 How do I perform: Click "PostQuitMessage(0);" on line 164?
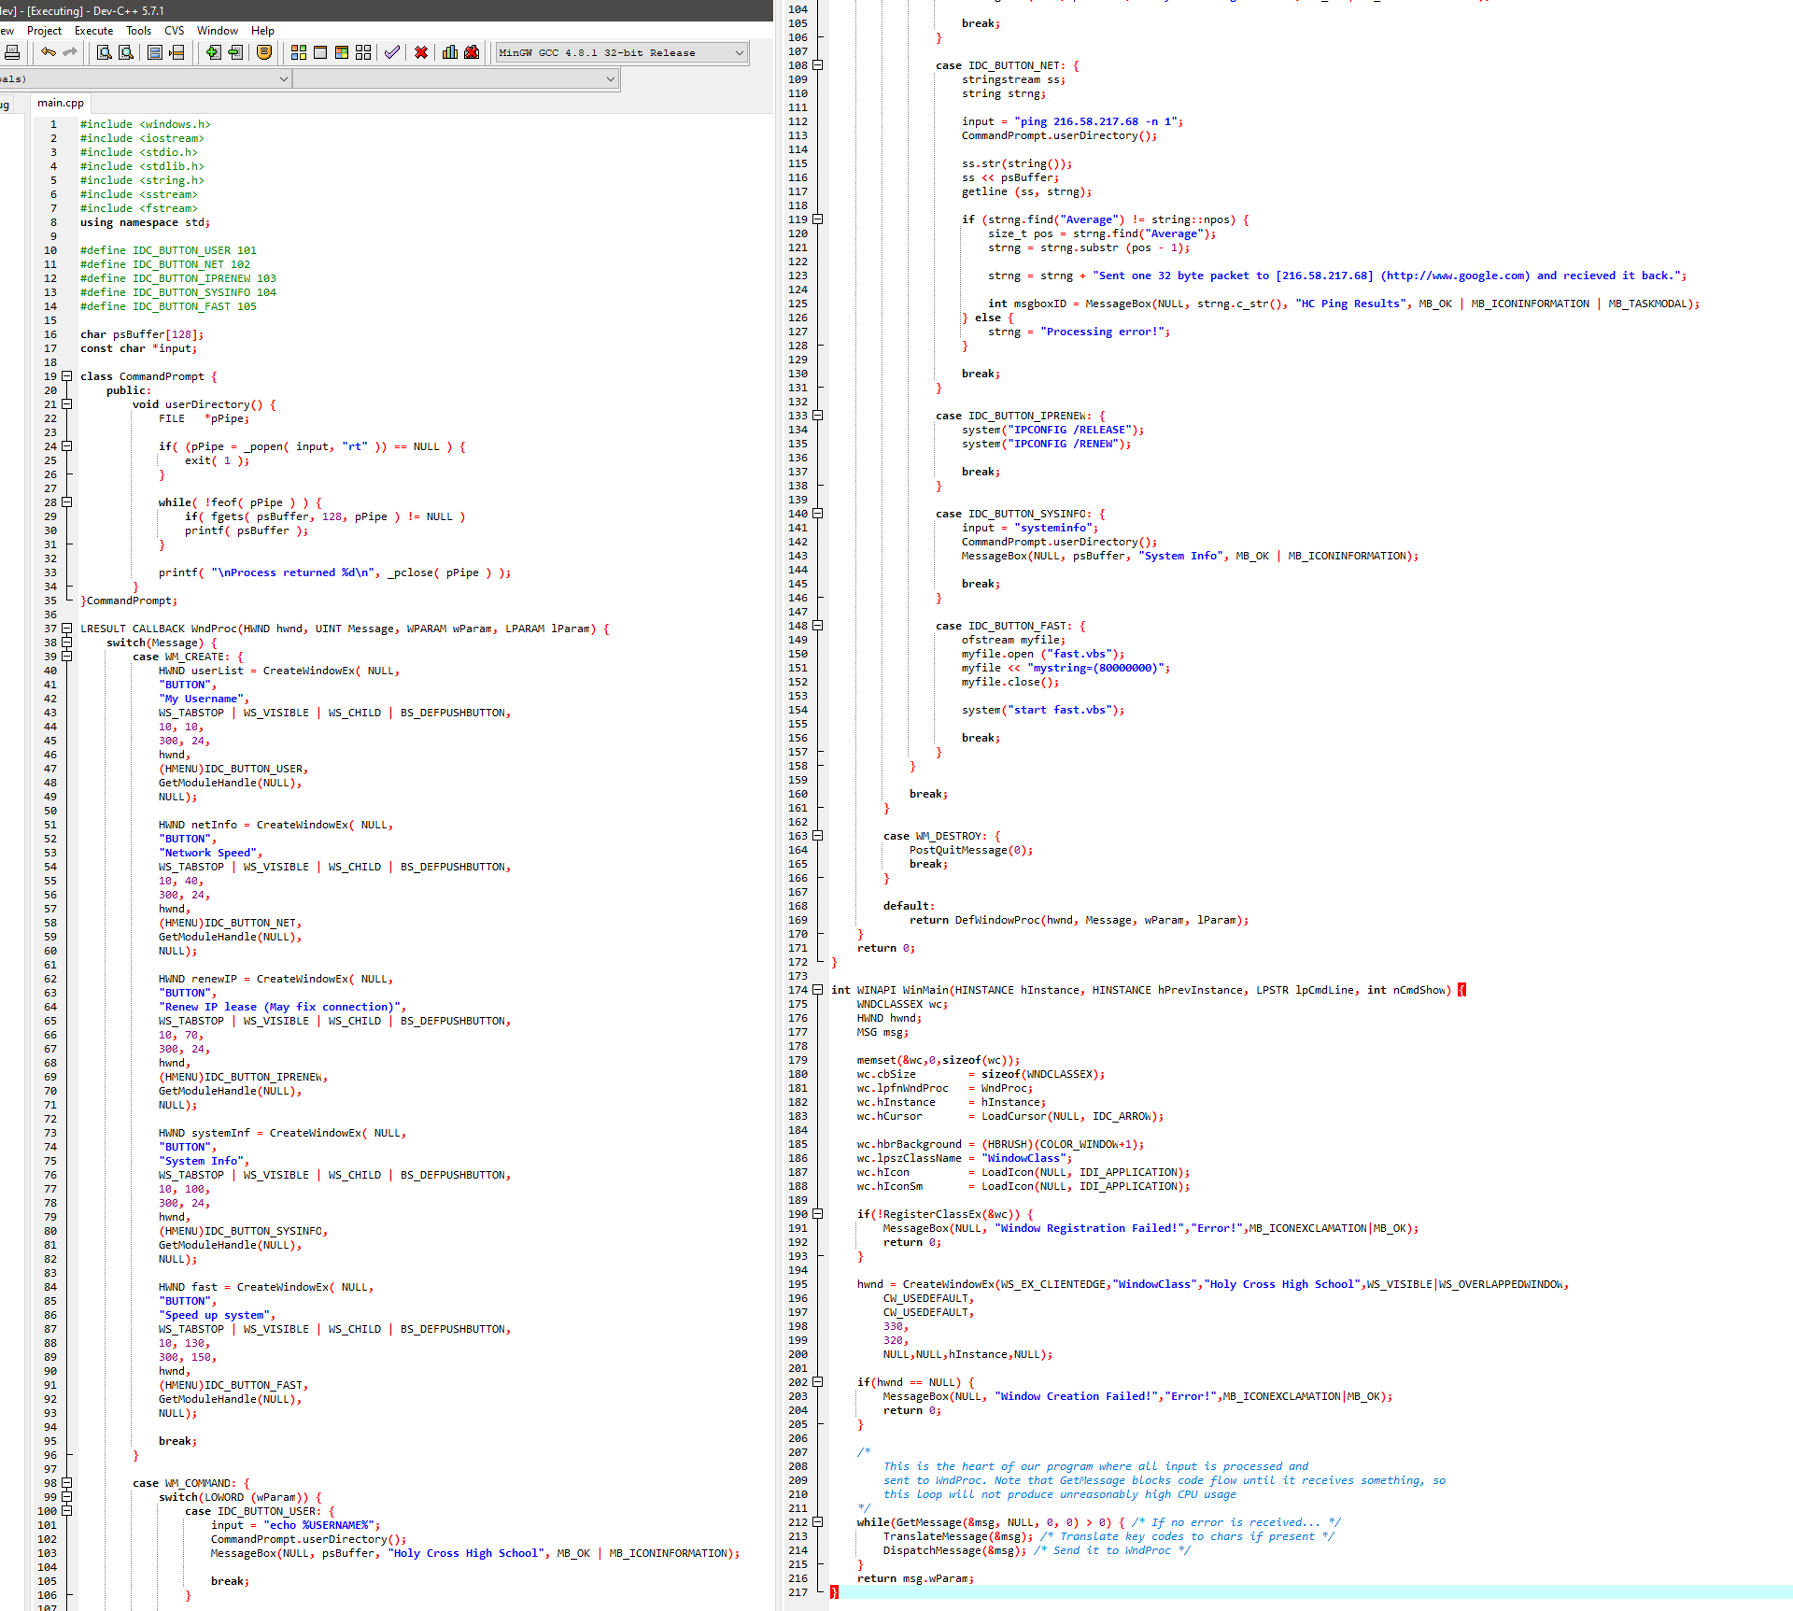tap(971, 850)
